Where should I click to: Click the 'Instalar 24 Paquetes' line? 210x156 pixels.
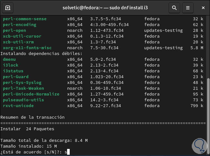27,129
